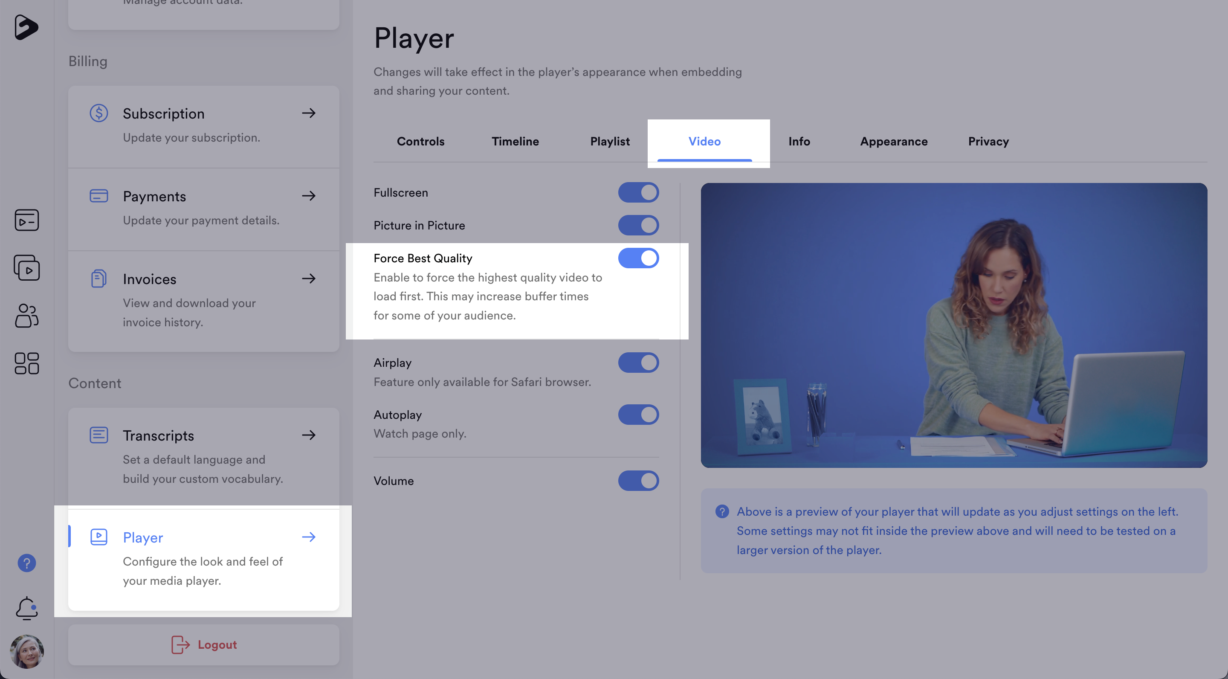The height and width of the screenshot is (679, 1228).
Task: Switch to the Appearance tab
Action: (893, 141)
